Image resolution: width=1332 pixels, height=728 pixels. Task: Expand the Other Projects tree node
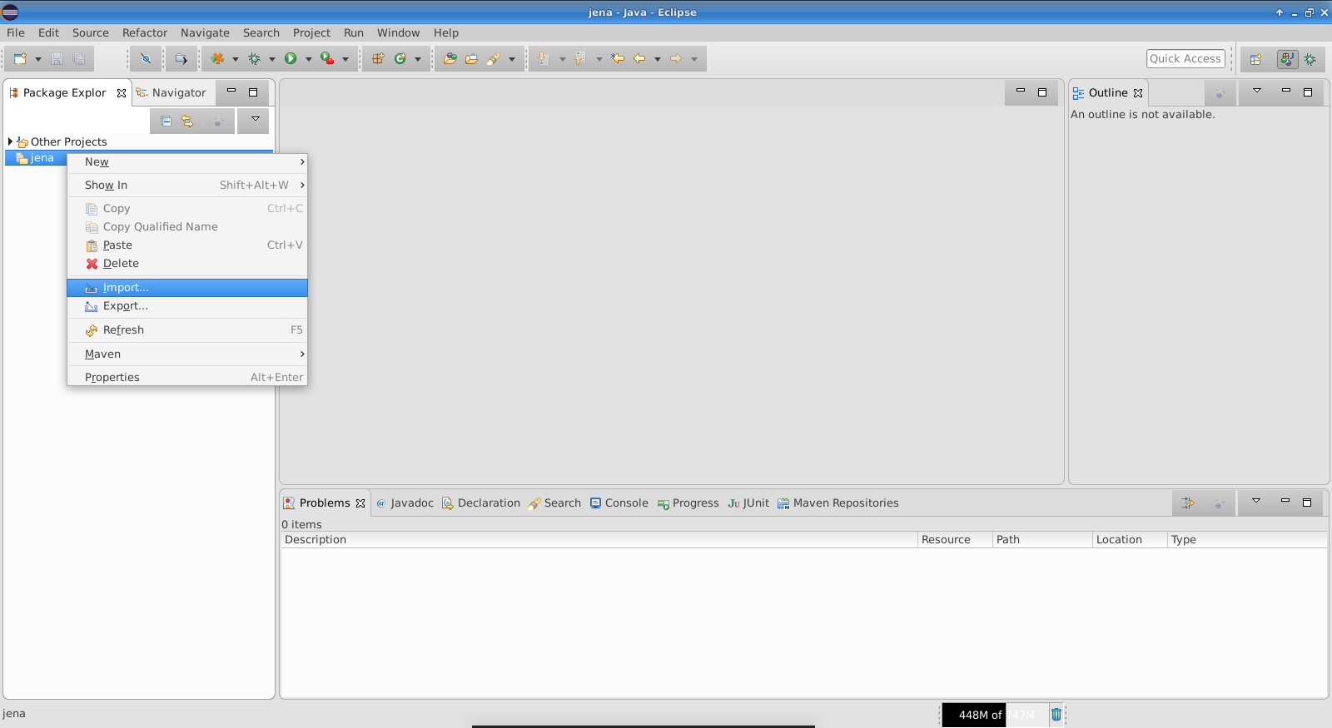click(10, 141)
